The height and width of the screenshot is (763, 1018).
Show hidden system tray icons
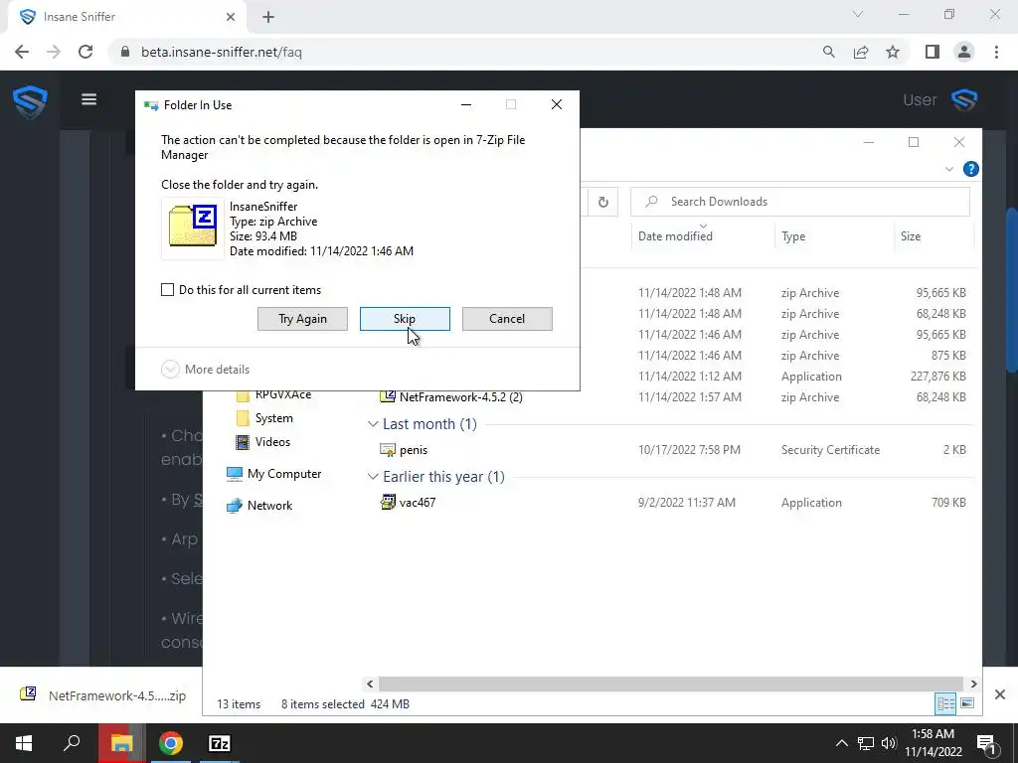pyautogui.click(x=841, y=743)
